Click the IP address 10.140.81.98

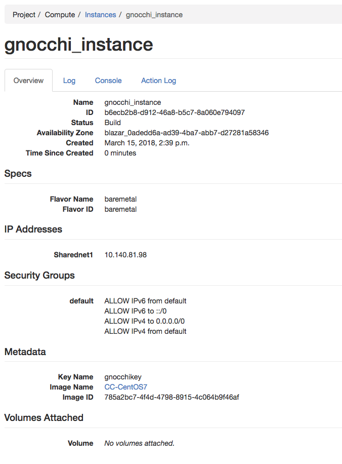[125, 255]
